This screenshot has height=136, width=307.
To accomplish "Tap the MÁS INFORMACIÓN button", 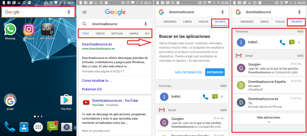I will click(x=188, y=72).
